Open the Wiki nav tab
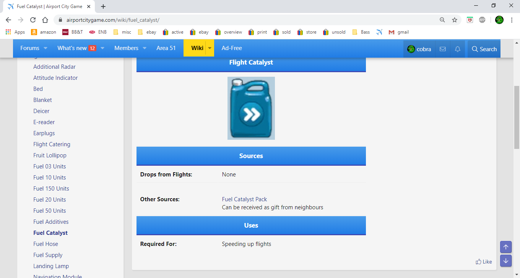Viewport: 520px width, 278px height. pyautogui.click(x=197, y=48)
